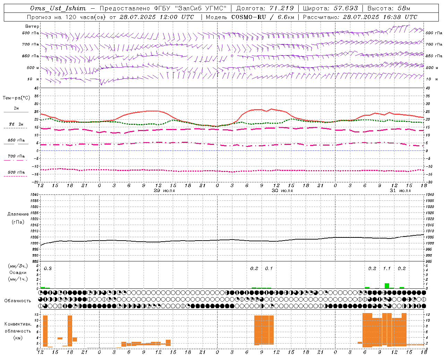Viewport: 444px width, 355px height.
Task: Click the 'Ветер' wind panel label
Action: point(32,26)
